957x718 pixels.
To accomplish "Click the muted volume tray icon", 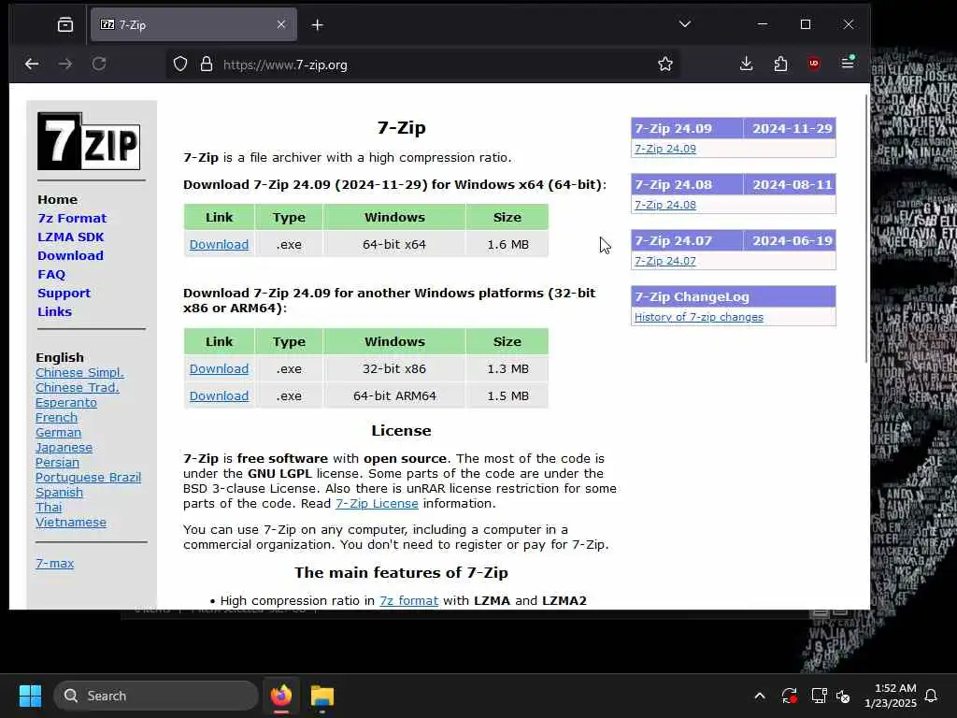I will pos(844,696).
